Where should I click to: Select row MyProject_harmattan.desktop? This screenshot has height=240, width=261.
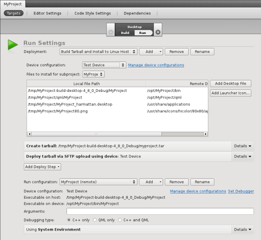[70, 104]
